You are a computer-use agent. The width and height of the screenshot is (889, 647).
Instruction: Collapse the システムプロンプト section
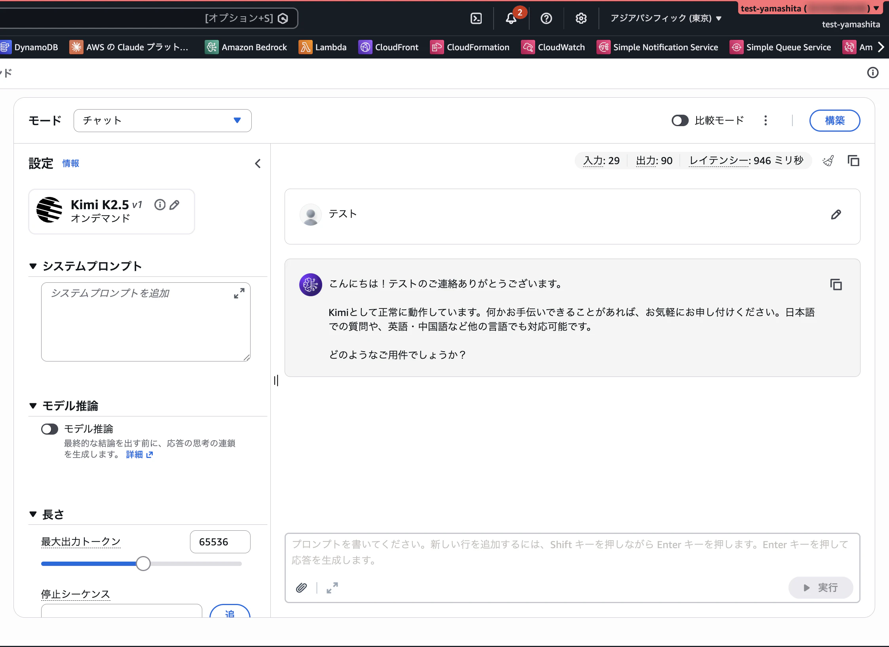coord(33,266)
